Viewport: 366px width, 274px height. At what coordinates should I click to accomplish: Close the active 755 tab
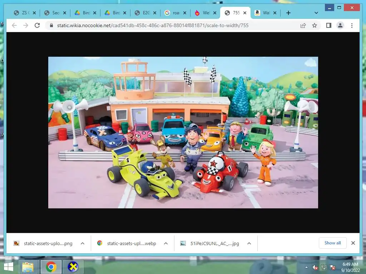pyautogui.click(x=245, y=13)
